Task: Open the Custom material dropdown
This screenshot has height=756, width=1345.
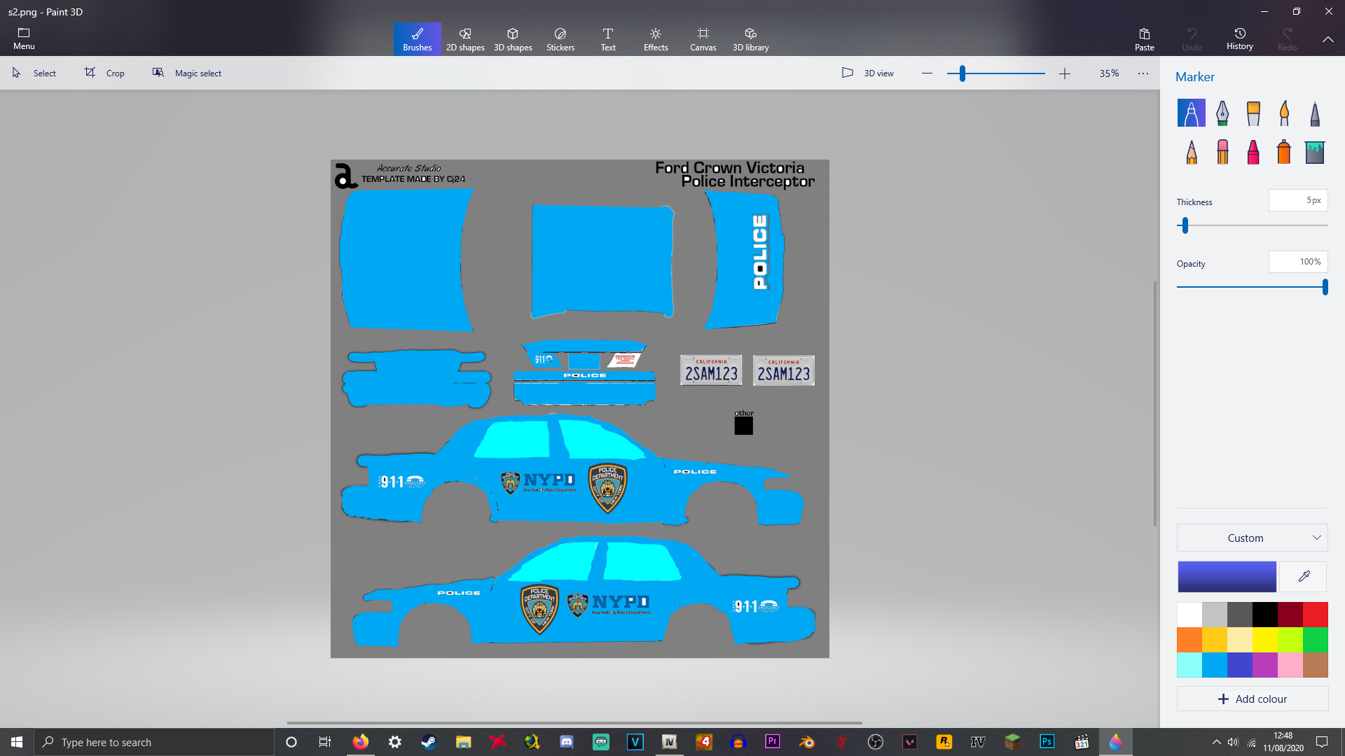Action: pyautogui.click(x=1252, y=538)
